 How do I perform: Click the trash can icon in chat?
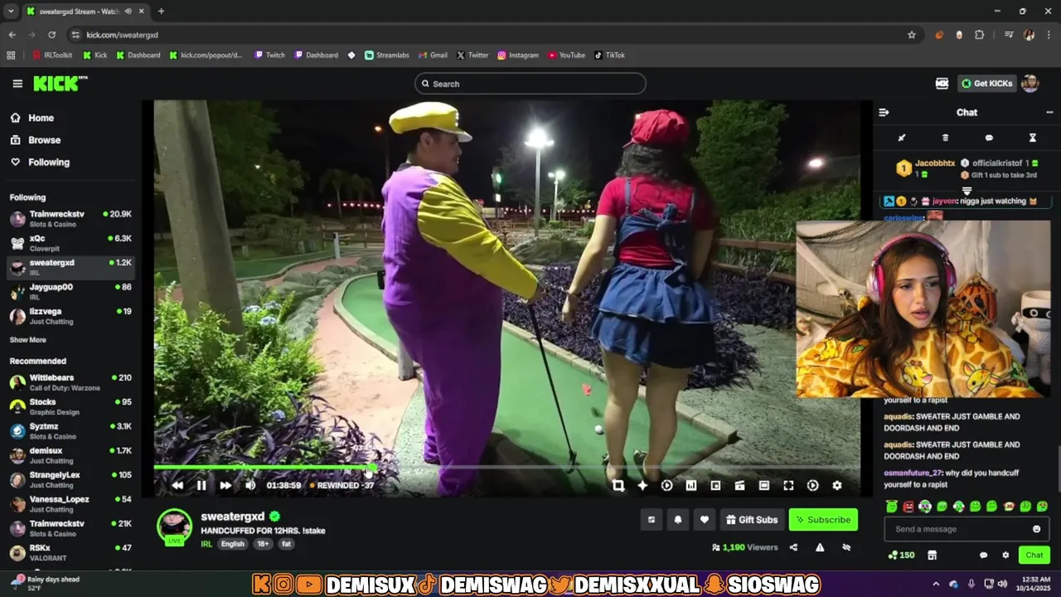pos(945,138)
